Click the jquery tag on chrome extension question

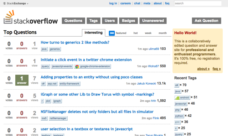coord(45,66)
